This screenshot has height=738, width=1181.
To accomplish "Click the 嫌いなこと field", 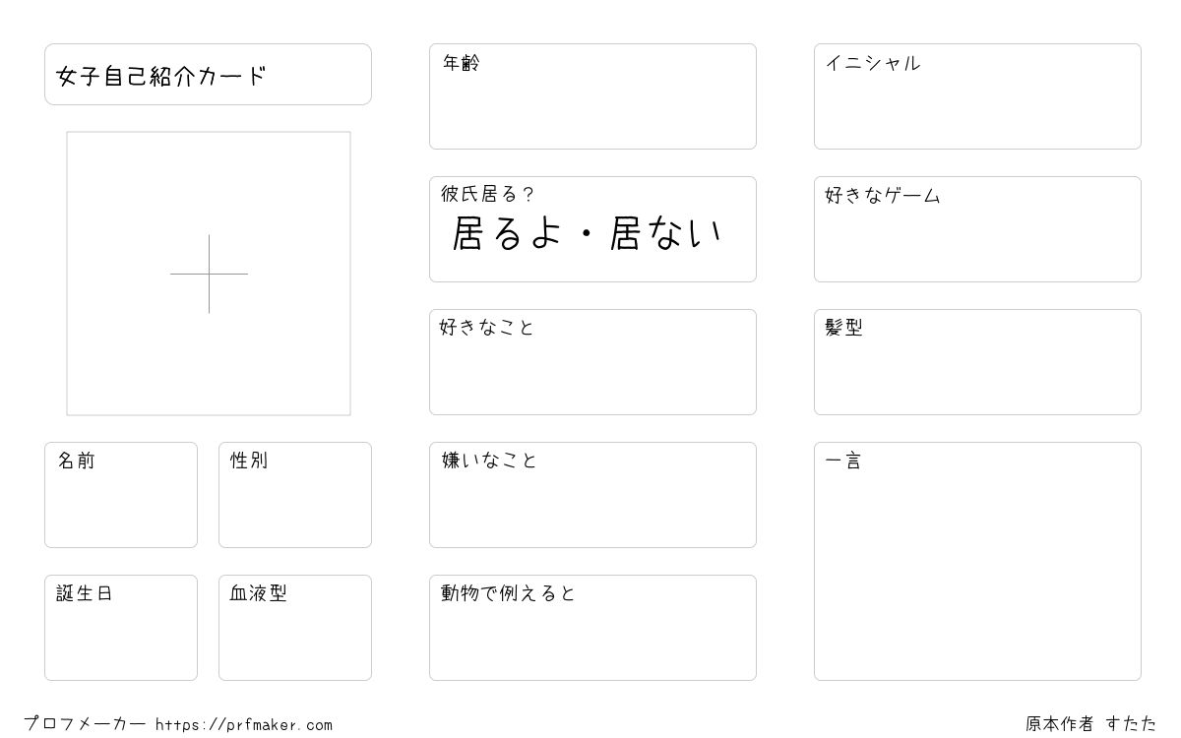I will (592, 495).
